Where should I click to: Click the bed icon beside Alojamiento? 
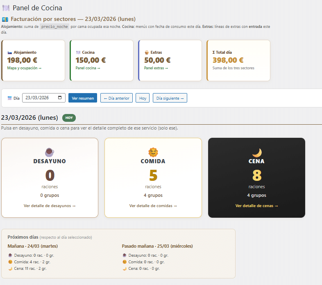click(x=10, y=52)
